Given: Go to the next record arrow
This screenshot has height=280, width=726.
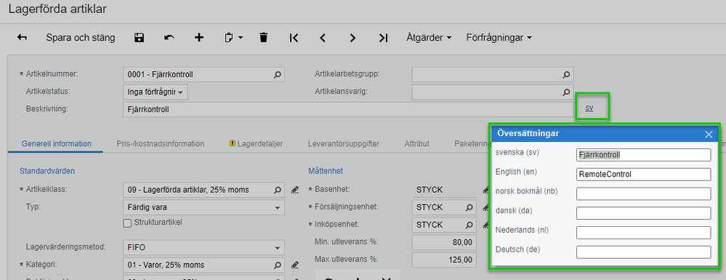Looking at the screenshot, I should (352, 38).
